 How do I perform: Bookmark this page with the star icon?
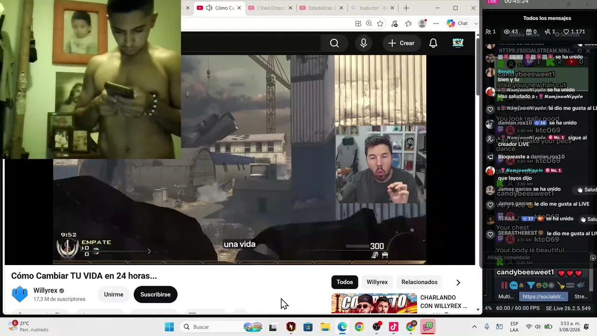[x=380, y=23]
